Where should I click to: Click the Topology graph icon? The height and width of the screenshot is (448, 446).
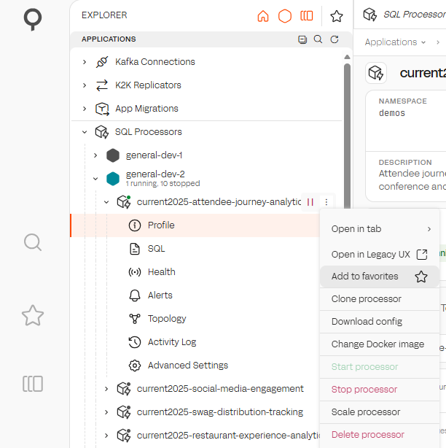(x=135, y=319)
